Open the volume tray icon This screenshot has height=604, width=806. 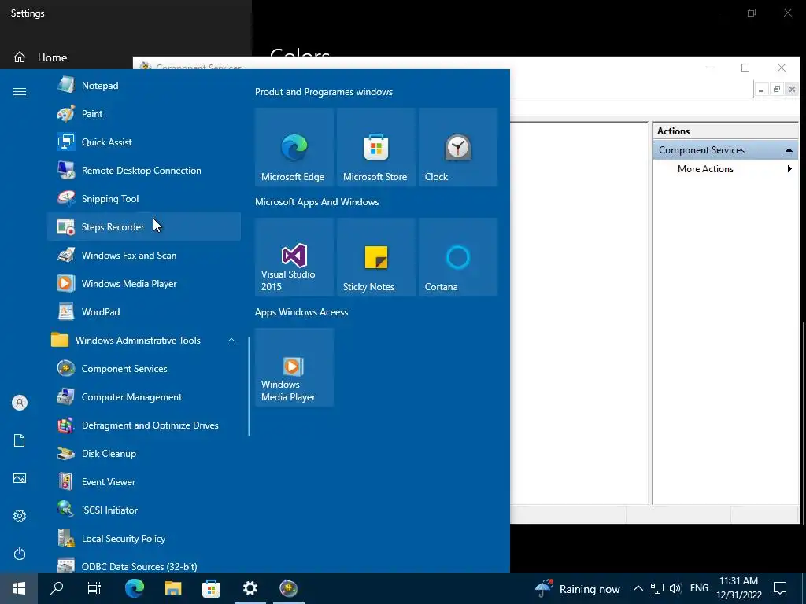(x=675, y=588)
